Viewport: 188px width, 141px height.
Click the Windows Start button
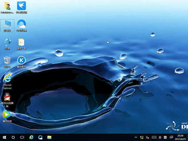click(4, 137)
